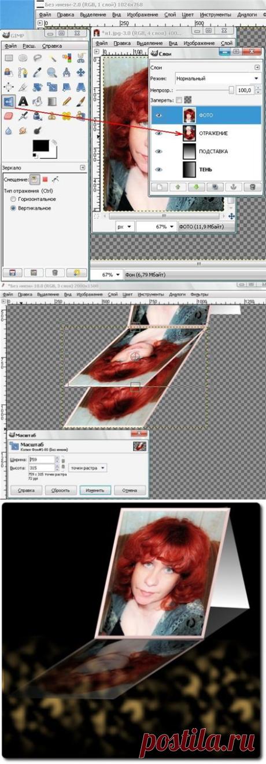Select the Measure compass tool
This screenshot has height=764, width=266.
pos(66,72)
